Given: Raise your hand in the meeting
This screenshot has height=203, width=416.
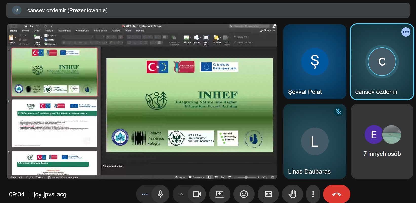Looking at the screenshot, I should pyautogui.click(x=292, y=194).
